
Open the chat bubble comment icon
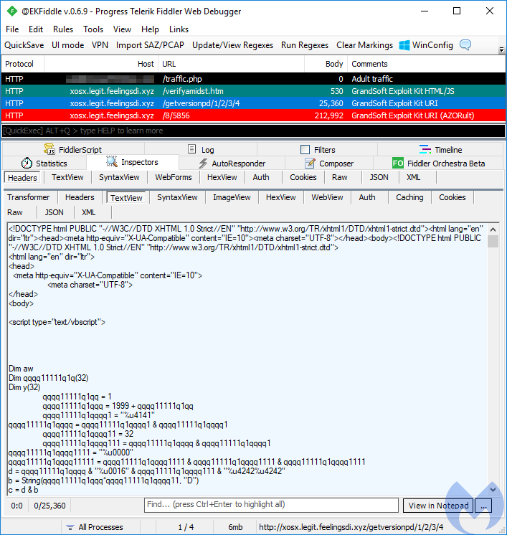coord(465,44)
